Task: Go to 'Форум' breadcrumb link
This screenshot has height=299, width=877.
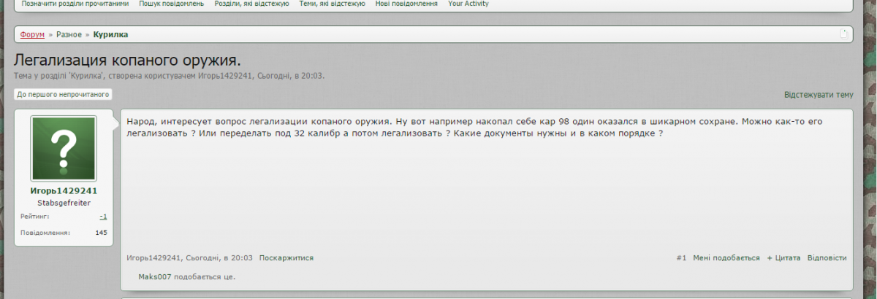Action: click(32, 34)
